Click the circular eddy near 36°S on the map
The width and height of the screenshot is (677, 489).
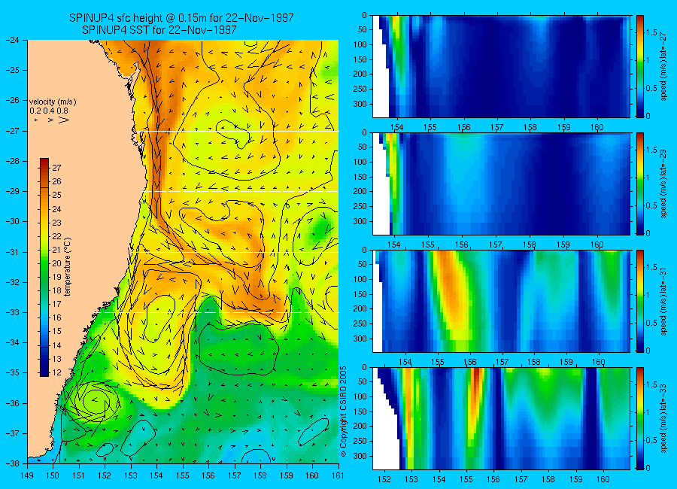[x=94, y=402]
